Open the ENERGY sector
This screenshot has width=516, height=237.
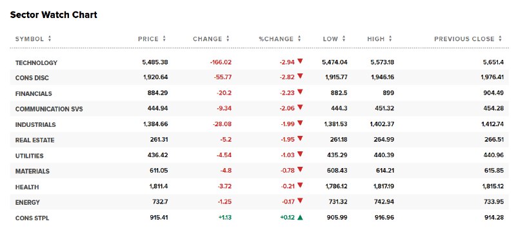[27, 202]
